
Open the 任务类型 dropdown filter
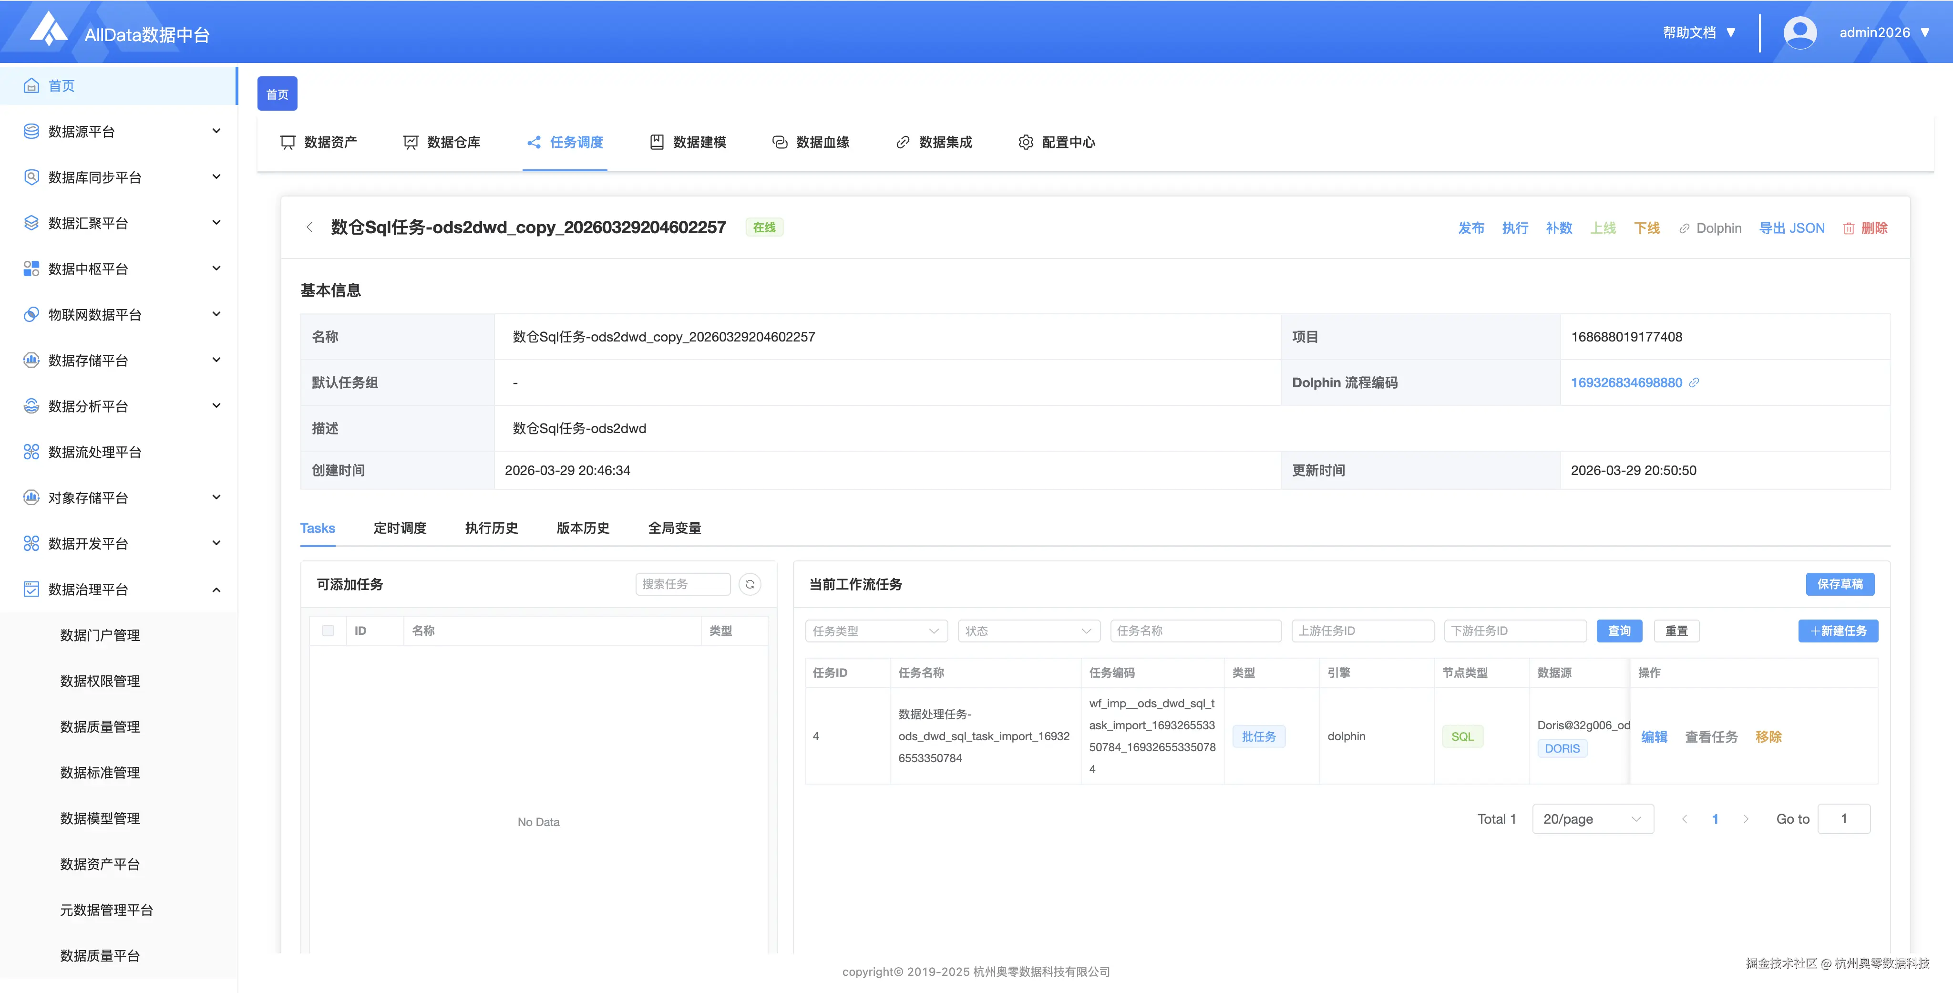click(876, 631)
